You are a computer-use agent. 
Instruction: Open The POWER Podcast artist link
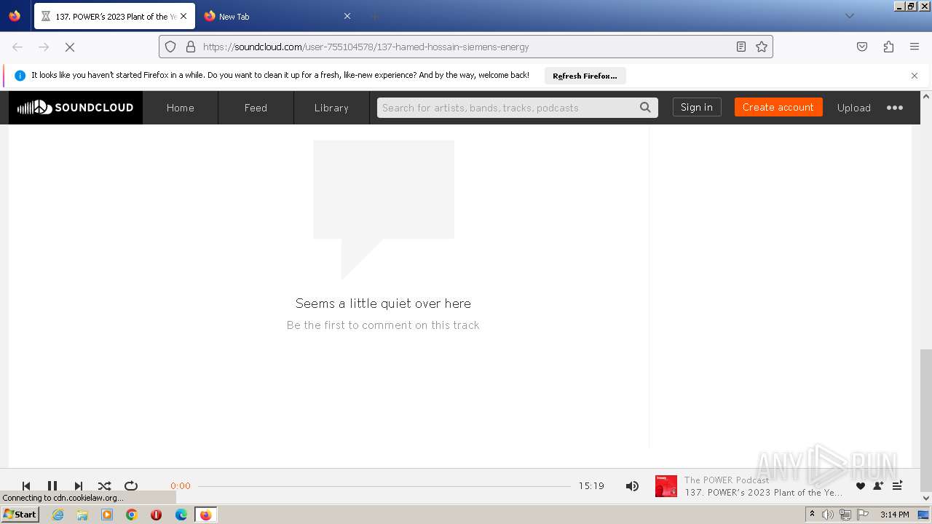tap(727, 480)
